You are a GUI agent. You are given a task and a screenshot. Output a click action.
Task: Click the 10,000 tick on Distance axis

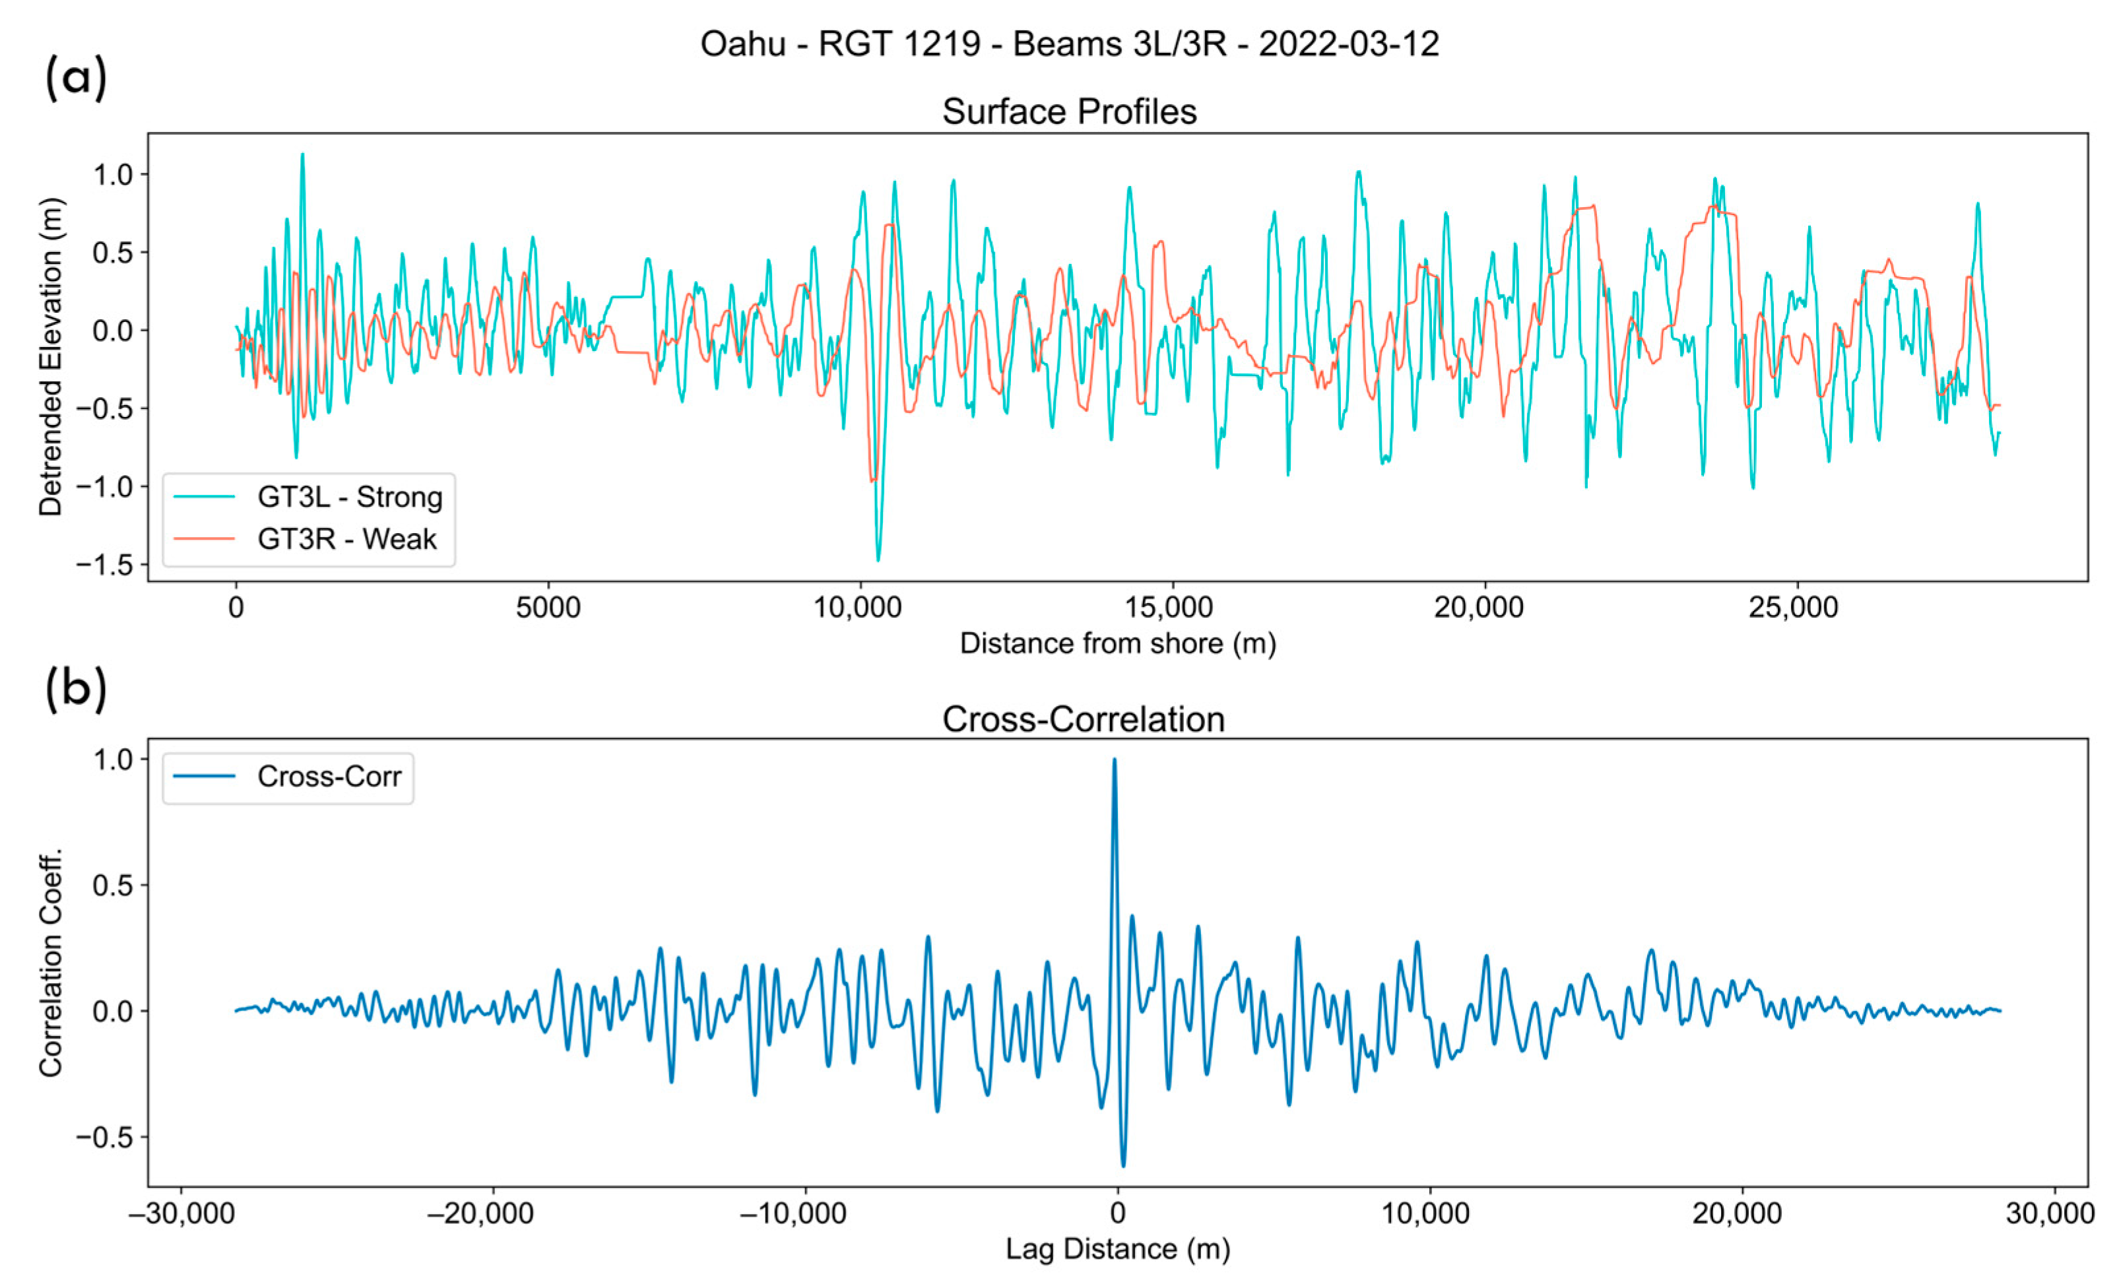coord(857,608)
